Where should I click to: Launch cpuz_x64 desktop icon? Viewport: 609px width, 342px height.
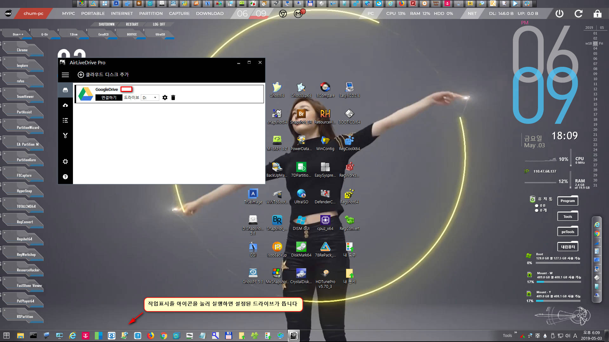pos(325,223)
